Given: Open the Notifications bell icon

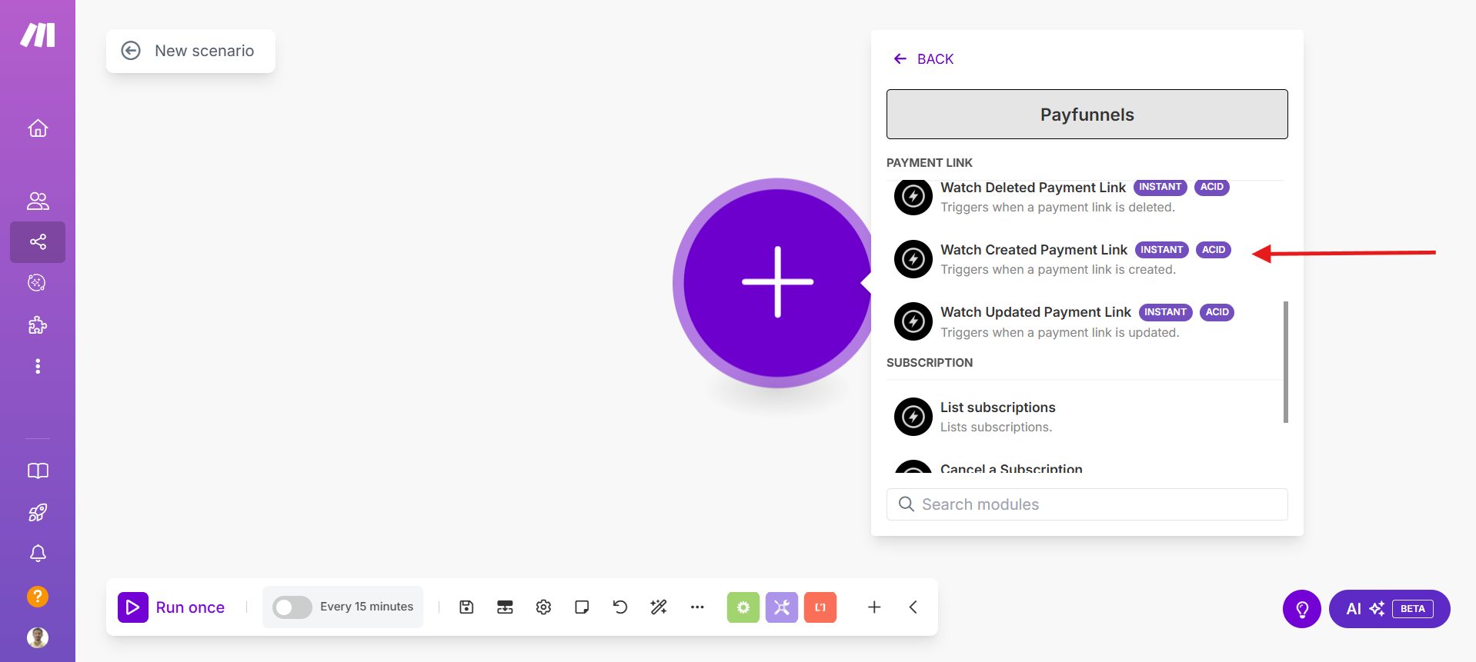Looking at the screenshot, I should pyautogui.click(x=38, y=554).
